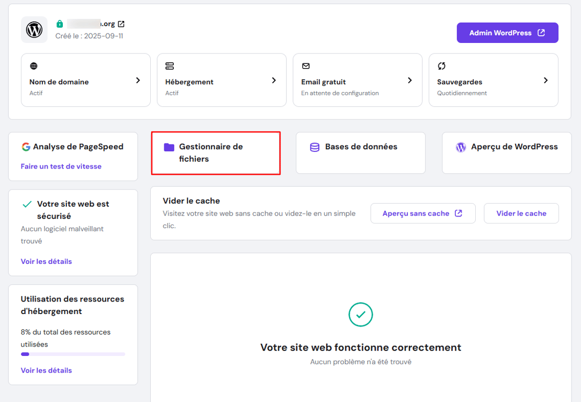The width and height of the screenshot is (581, 402).
Task: Click the sync icon on the Sauvegardes card
Action: pyautogui.click(x=441, y=66)
